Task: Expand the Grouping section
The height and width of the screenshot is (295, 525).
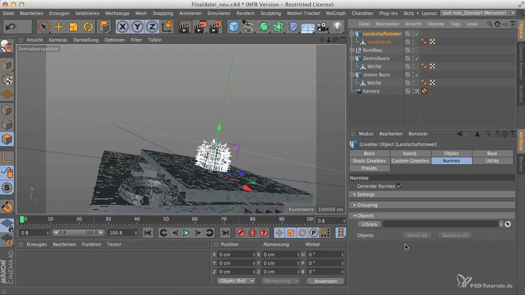Action: point(367,205)
